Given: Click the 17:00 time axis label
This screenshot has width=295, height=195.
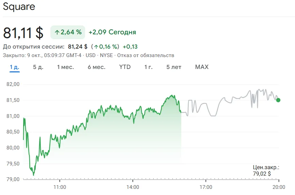Looking at the screenshot, I should [x=206, y=187].
